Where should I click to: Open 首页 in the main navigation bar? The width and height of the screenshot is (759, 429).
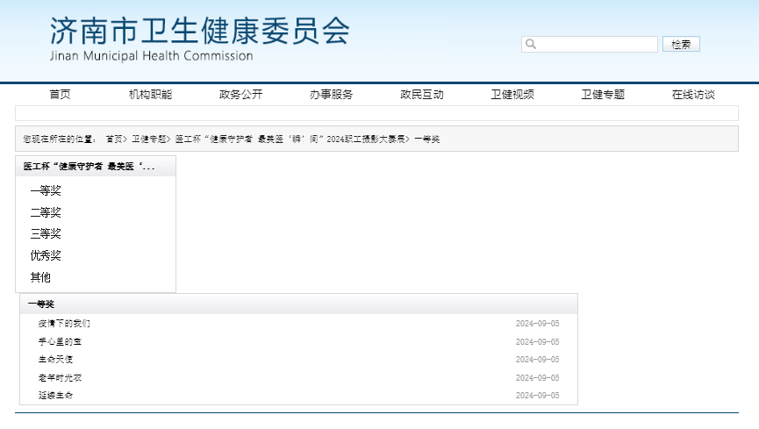click(x=60, y=95)
